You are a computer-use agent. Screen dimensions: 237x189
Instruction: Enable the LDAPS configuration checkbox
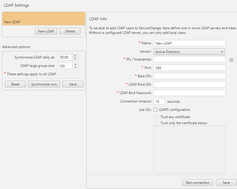coord(155,110)
